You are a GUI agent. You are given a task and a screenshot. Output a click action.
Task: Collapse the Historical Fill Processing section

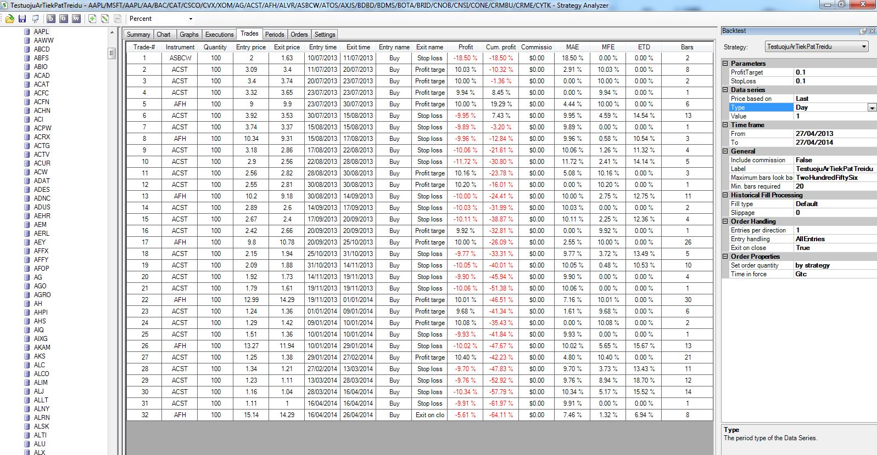click(725, 195)
